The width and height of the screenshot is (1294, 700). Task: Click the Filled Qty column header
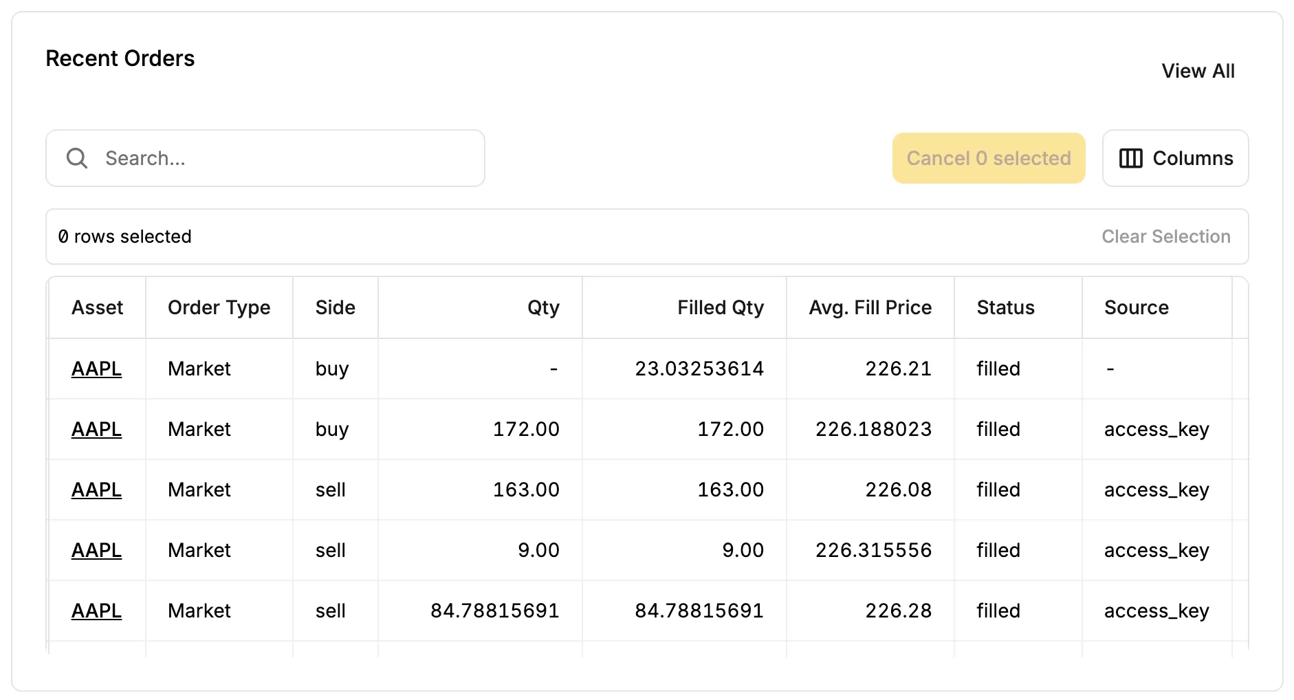(x=720, y=307)
